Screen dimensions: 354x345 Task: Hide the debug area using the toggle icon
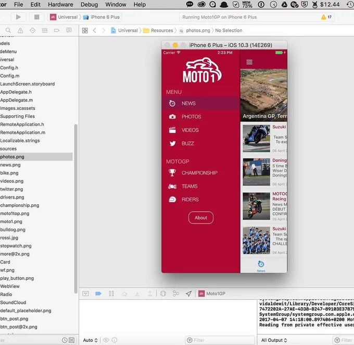click(85, 293)
